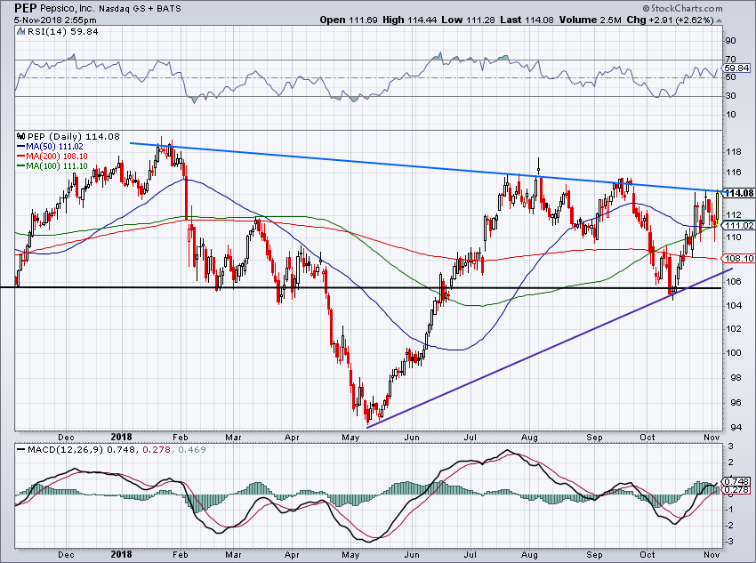Click the Feb label under the MACD panel

pos(181,555)
